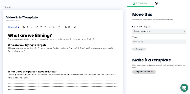Click the 'Once you've completed this' paragraph

pyautogui.click(x=51, y=39)
